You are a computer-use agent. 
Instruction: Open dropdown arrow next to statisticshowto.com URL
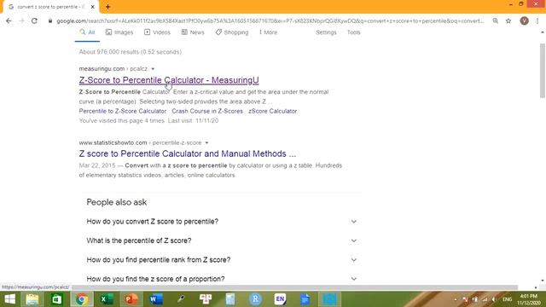(x=206, y=142)
